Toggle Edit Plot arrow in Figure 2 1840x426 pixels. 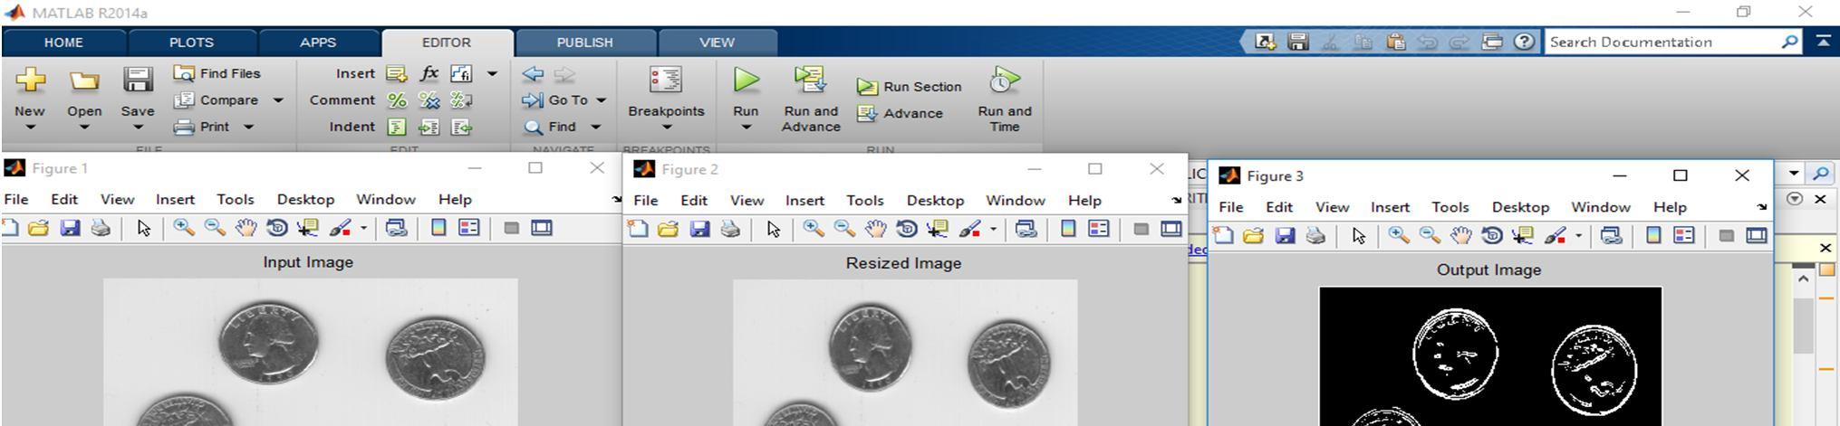[x=773, y=229]
